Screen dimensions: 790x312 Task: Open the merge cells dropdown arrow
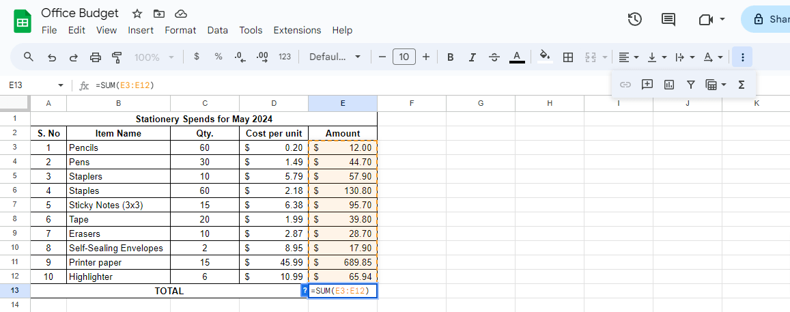coord(604,57)
